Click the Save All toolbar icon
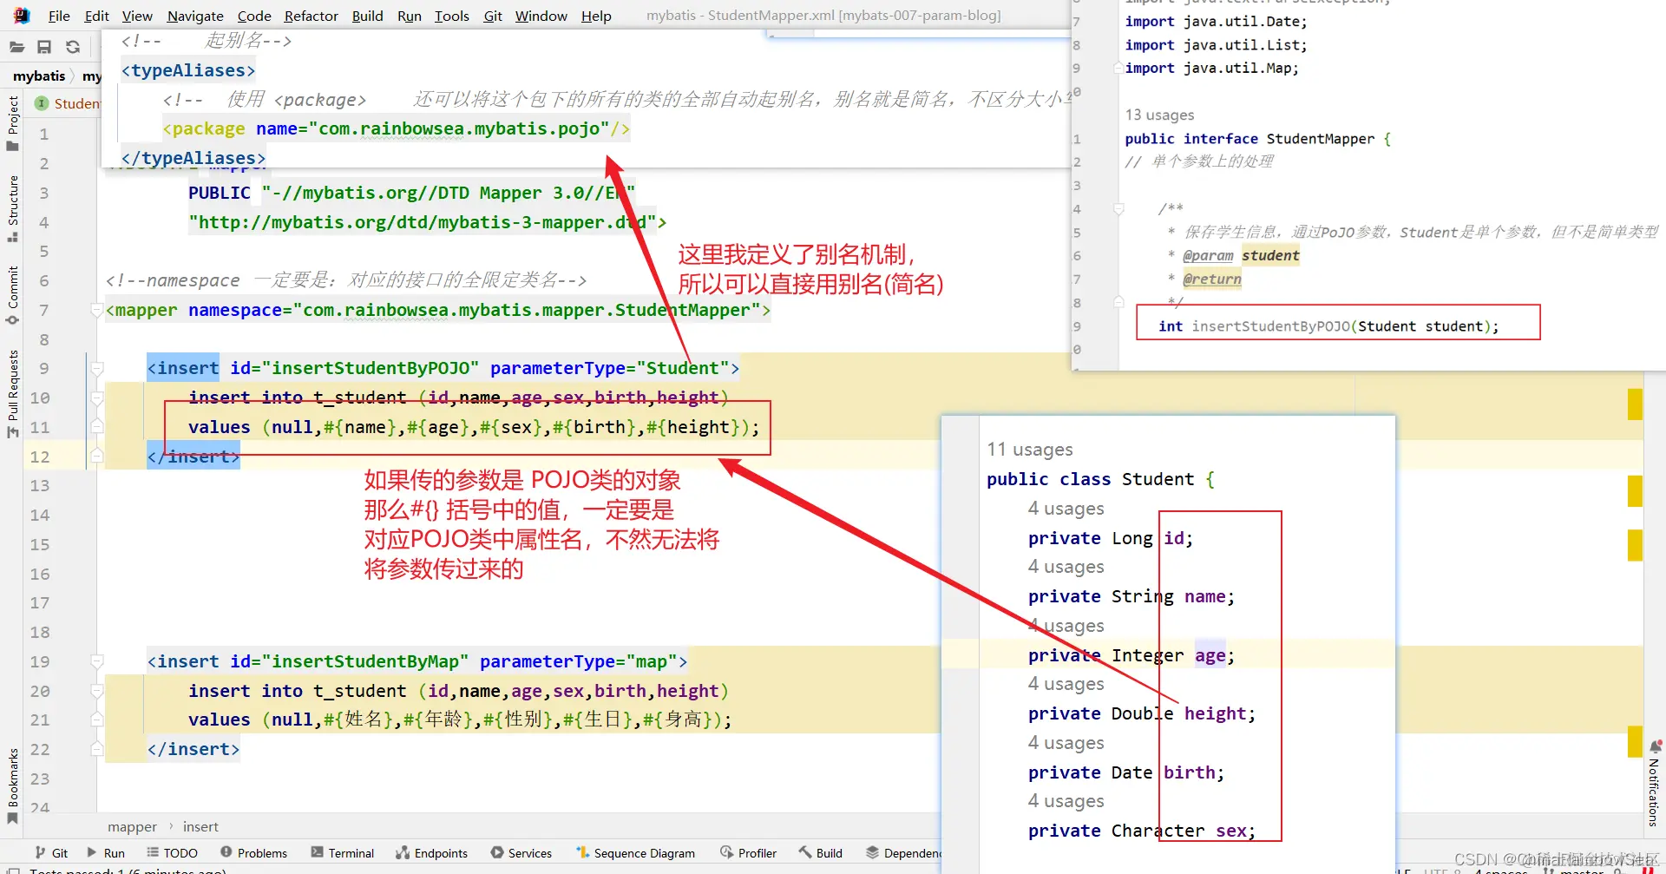 [44, 47]
